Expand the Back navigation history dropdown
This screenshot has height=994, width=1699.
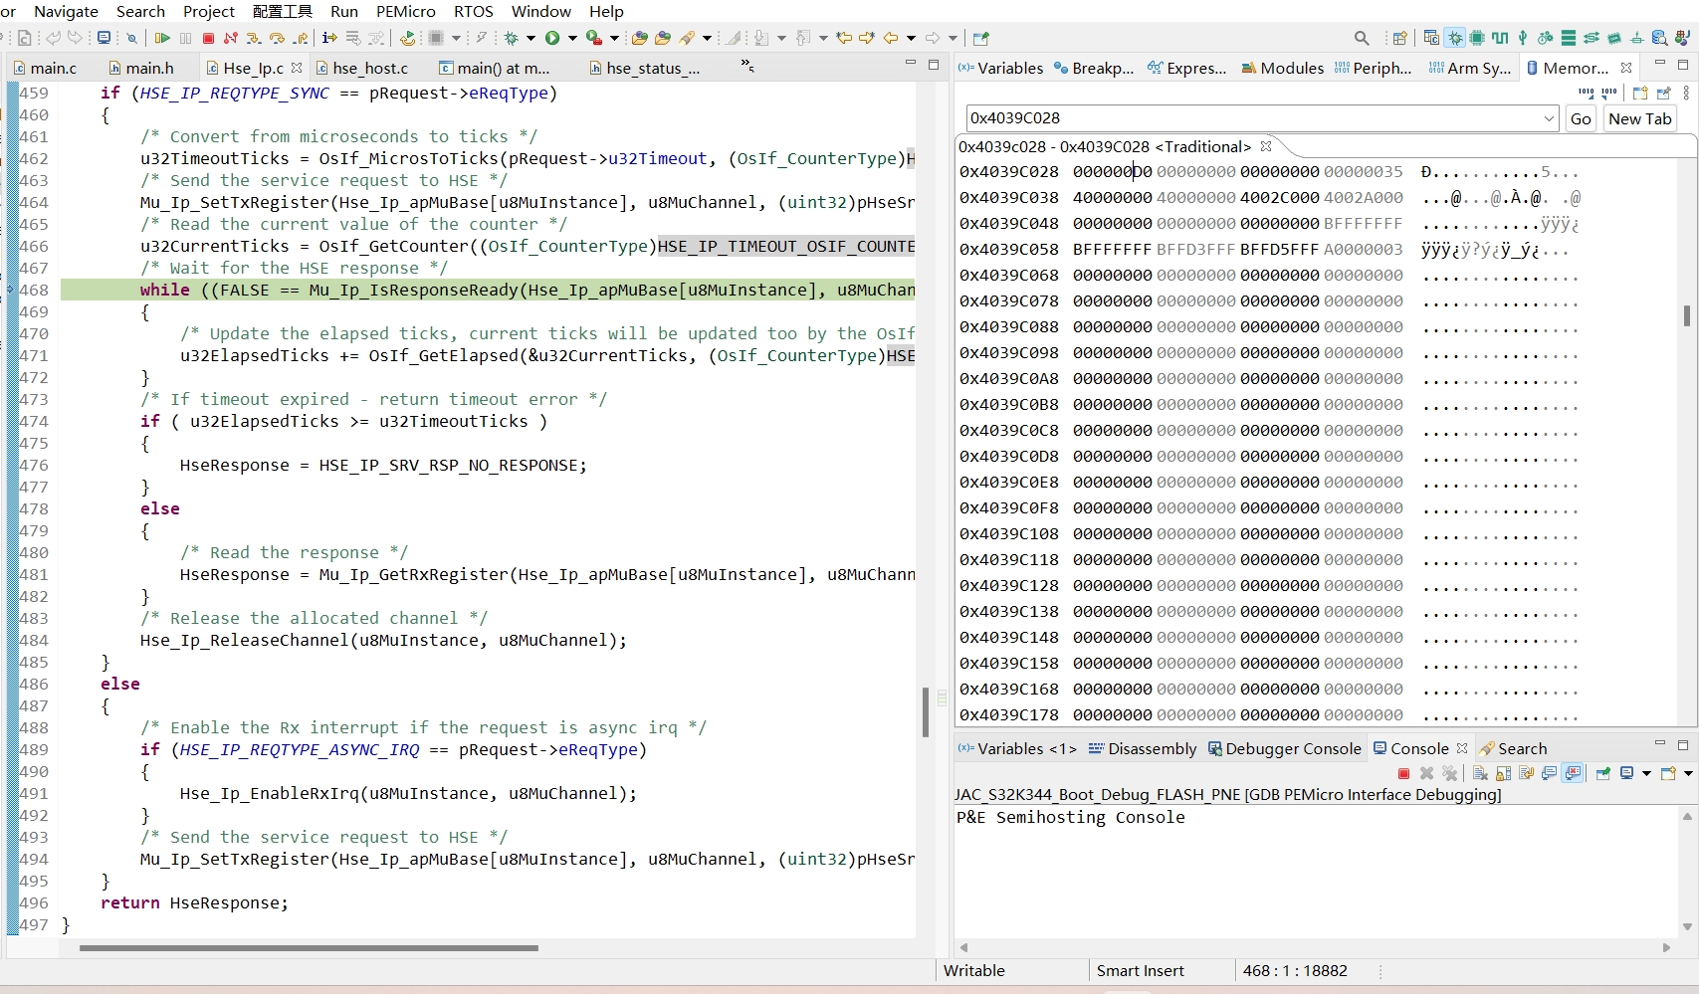coord(911,38)
